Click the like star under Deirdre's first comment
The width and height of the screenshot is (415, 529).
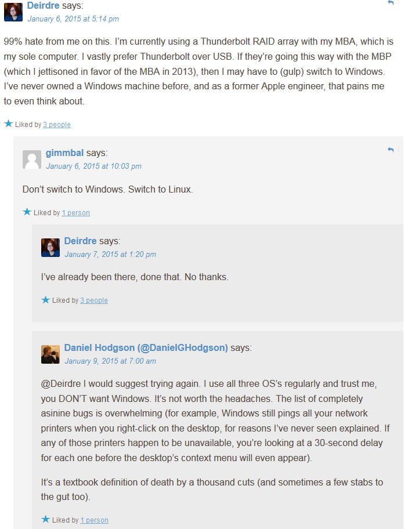click(9, 124)
